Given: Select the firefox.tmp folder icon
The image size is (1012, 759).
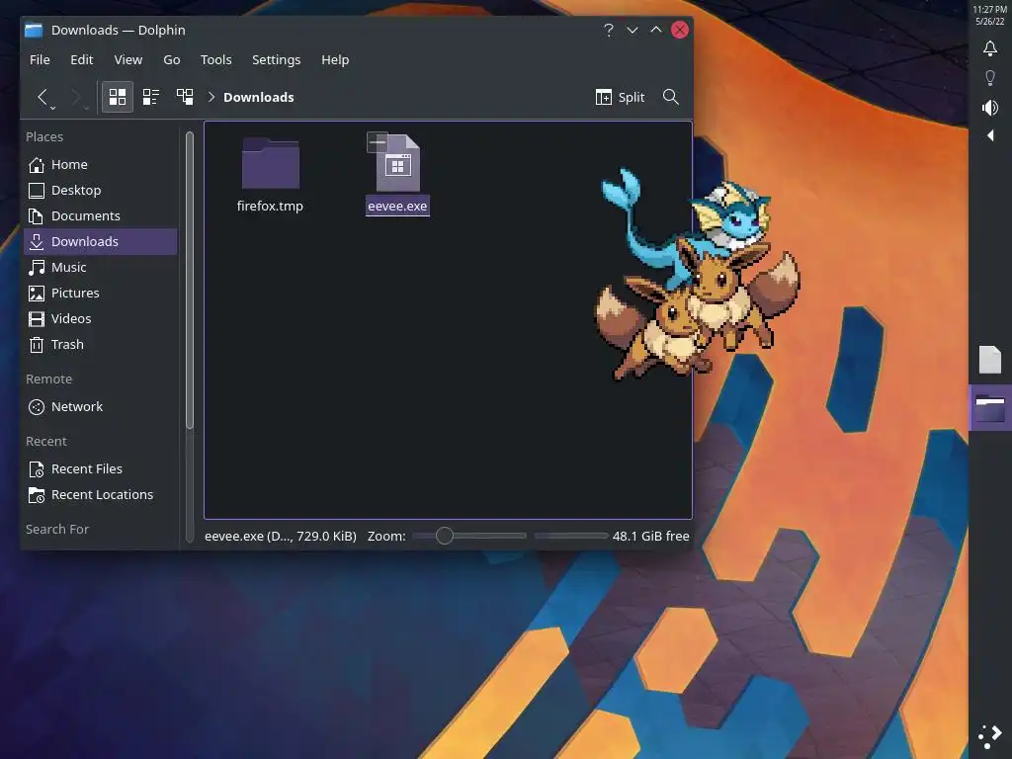Looking at the screenshot, I should point(271,163).
